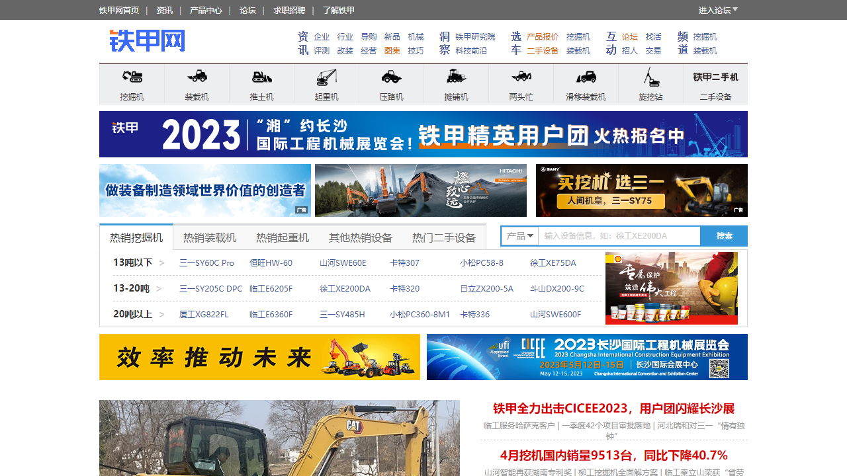The height and width of the screenshot is (476, 847).
Task: Open the 三一SY60C Pro link
Action: (x=206, y=263)
